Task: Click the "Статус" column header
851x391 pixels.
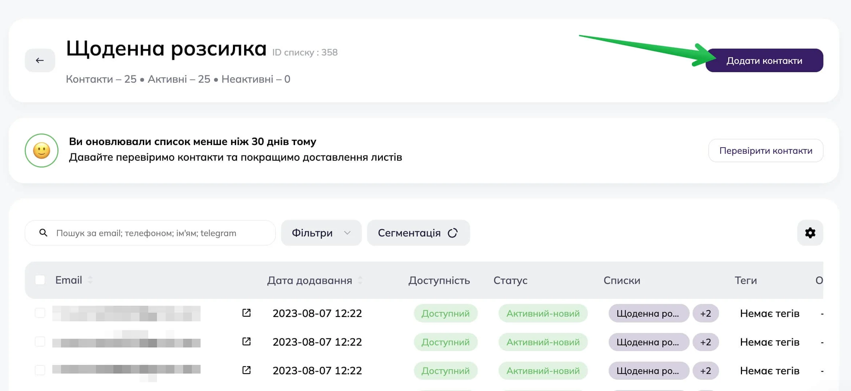Action: pos(510,280)
